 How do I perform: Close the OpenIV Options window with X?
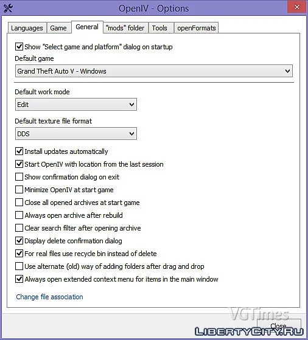[296, 7]
